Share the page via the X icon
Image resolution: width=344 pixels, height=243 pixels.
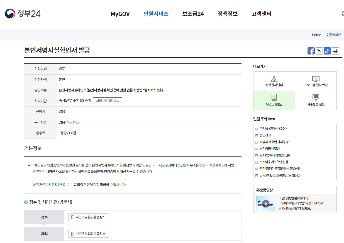pyautogui.click(x=319, y=51)
